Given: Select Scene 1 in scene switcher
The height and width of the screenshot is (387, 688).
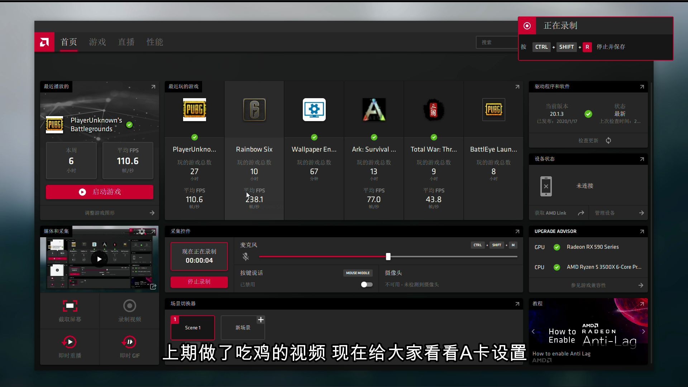Looking at the screenshot, I should (x=193, y=328).
